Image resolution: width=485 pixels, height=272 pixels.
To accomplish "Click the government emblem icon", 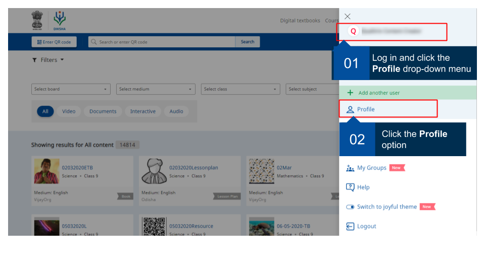I will click(37, 21).
